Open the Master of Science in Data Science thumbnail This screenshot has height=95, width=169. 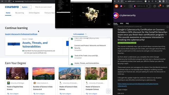click(x=70, y=74)
